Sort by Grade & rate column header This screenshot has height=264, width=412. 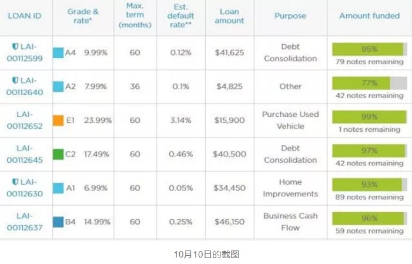82,16
